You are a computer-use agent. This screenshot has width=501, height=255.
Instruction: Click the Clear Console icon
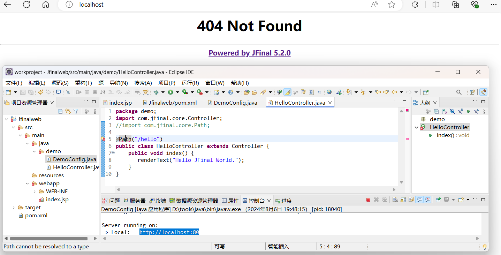tap(395, 200)
